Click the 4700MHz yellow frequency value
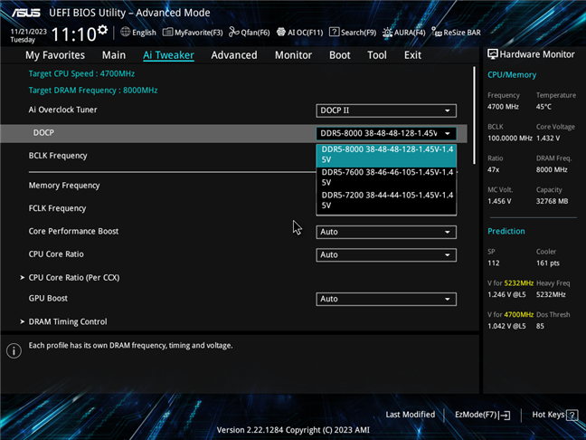The image size is (586, 440). (x=519, y=315)
